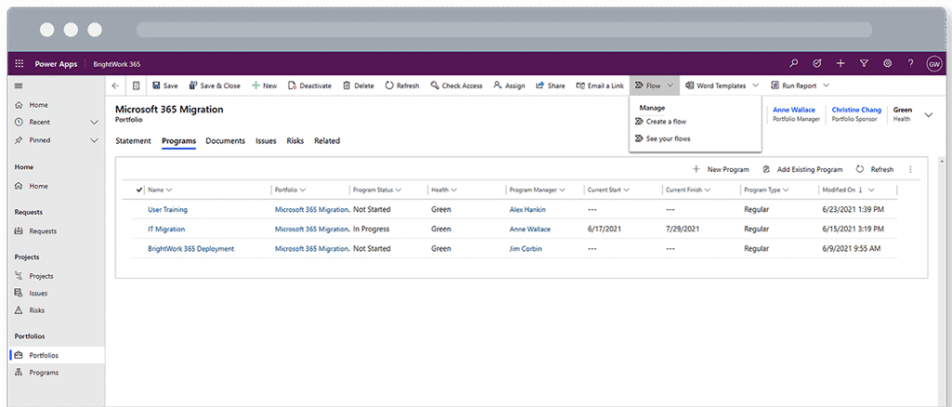The image size is (952, 407).
Task: Click the search icon in header
Action: point(793,63)
